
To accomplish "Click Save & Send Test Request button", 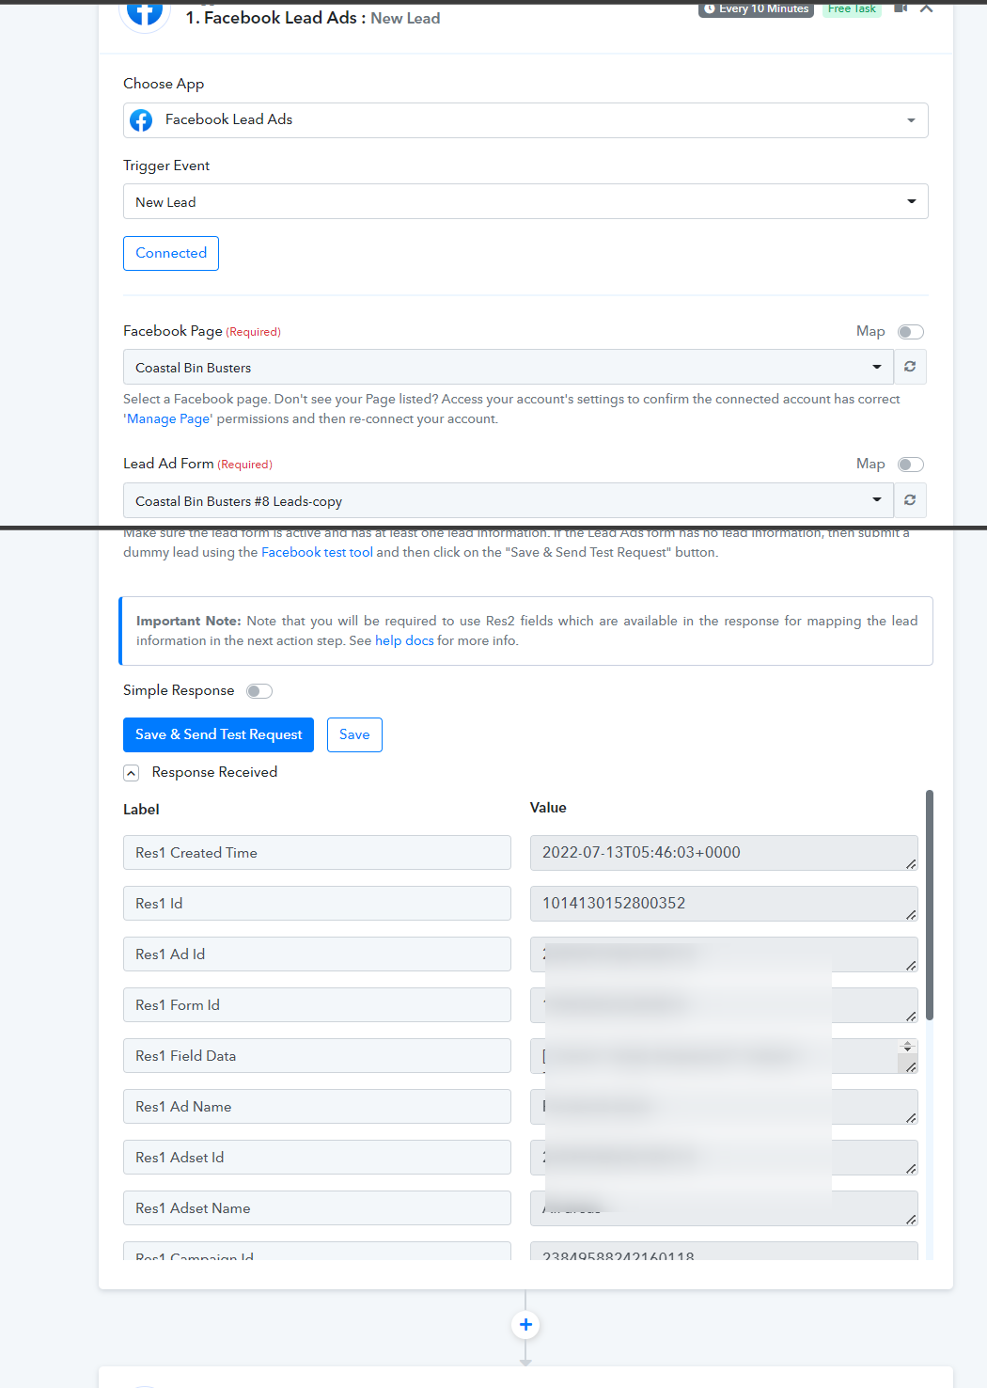I will (218, 734).
